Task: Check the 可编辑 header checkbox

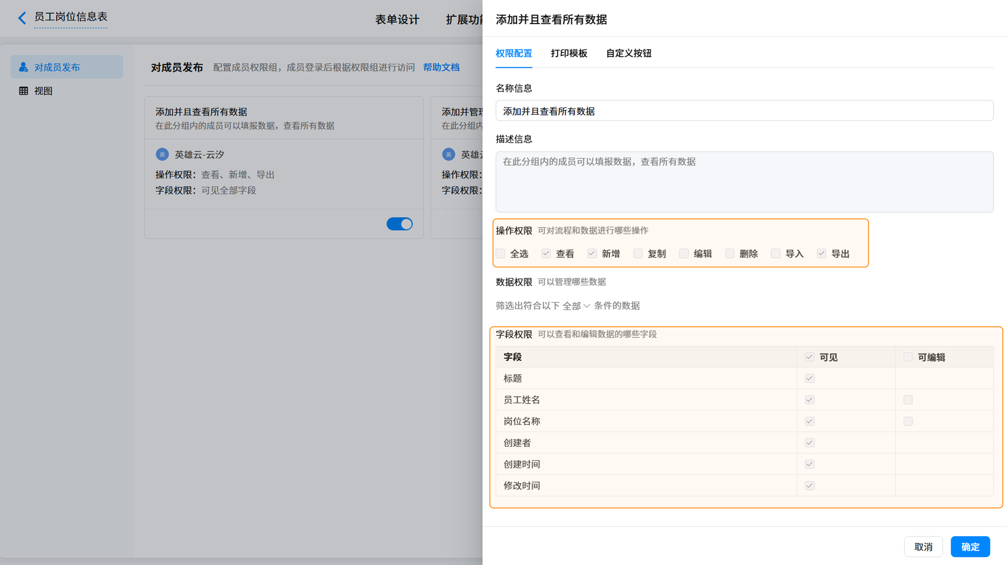Action: tap(908, 357)
